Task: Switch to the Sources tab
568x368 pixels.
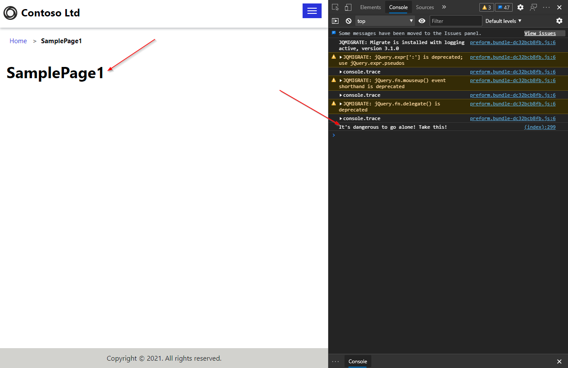Action: (424, 7)
